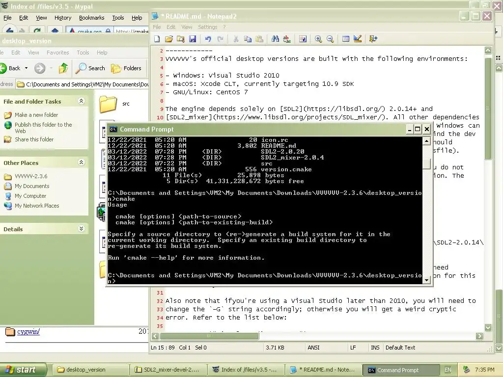Viewport: 503px width, 377px height.
Task: Switch to README.md Notepad2 taskbar button
Action: pos(324,370)
